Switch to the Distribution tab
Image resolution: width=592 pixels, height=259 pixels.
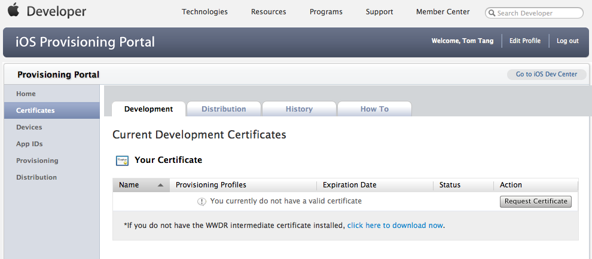click(x=224, y=109)
